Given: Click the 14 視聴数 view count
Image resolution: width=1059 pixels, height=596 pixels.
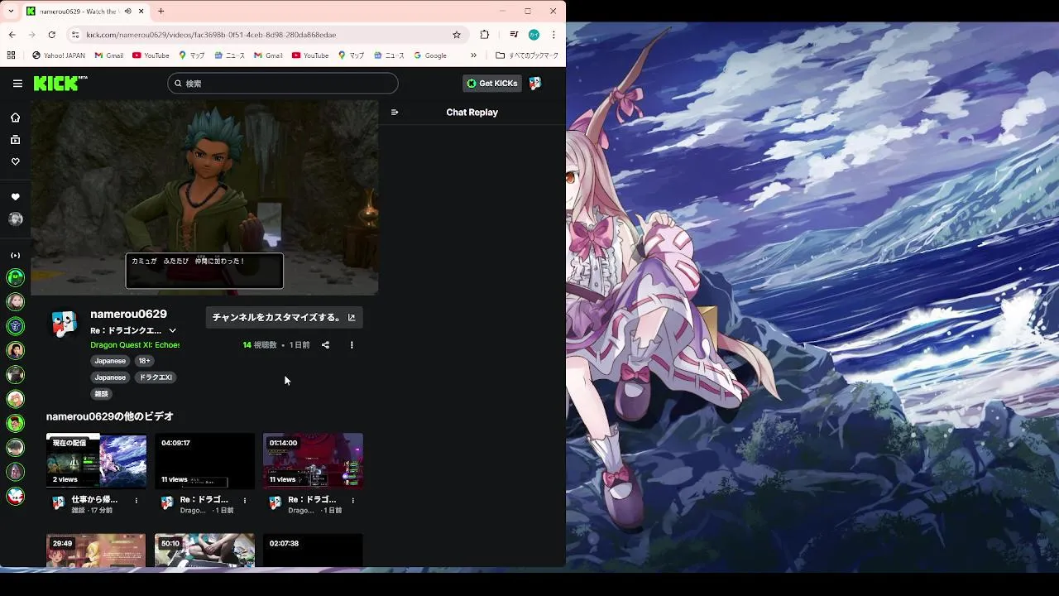Looking at the screenshot, I should click(x=260, y=345).
